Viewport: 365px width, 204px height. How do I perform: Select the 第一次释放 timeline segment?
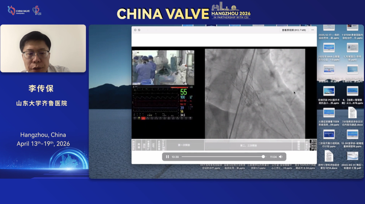[184, 145]
